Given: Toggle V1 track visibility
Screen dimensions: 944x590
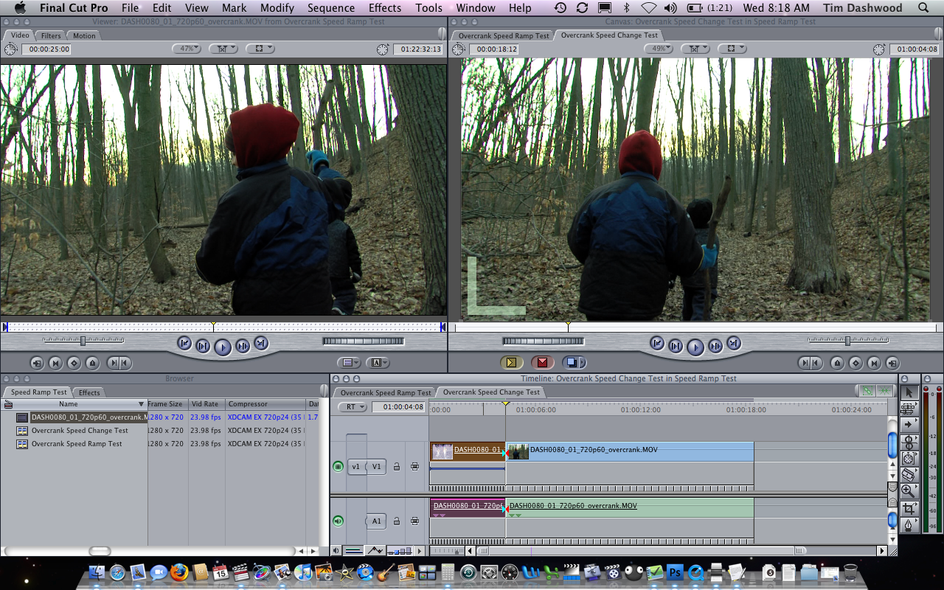Looking at the screenshot, I should tap(338, 466).
